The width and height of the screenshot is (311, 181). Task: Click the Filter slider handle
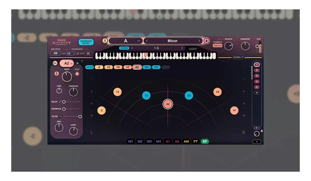click(80, 116)
